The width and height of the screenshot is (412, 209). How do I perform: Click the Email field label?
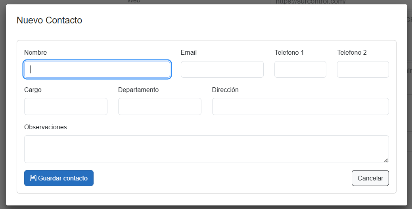tap(189, 52)
